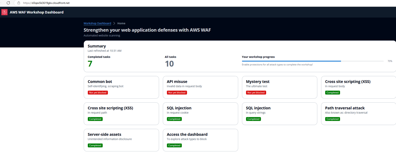The width and height of the screenshot is (396, 157).
Task: Click the AWS WAF Workshop Dashboard title
Action: coord(37,12)
